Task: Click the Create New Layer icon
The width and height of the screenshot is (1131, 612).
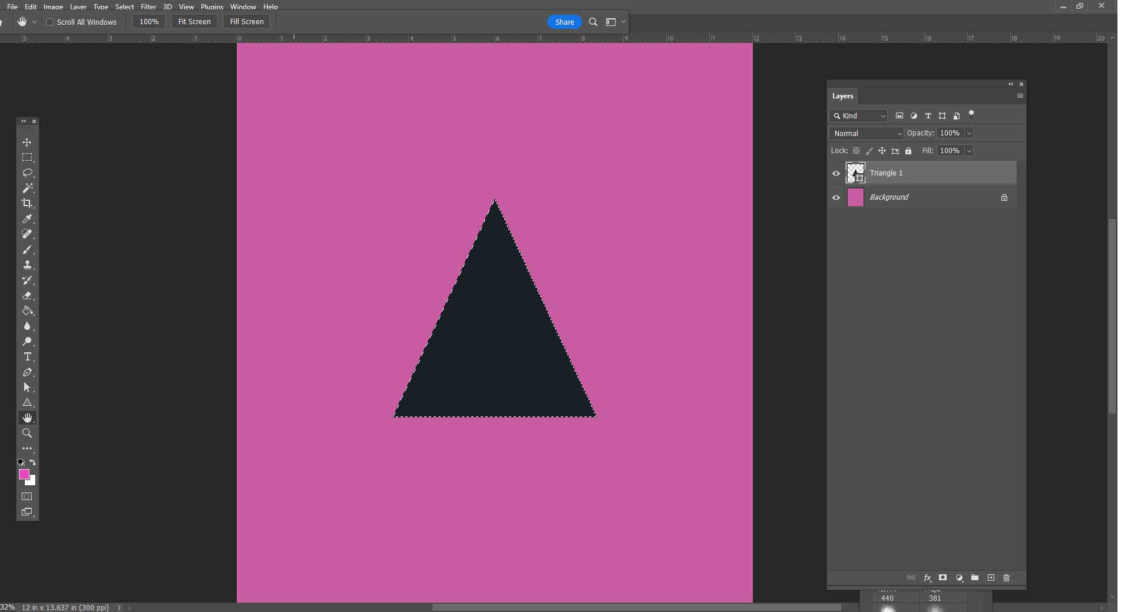Action: 991,578
